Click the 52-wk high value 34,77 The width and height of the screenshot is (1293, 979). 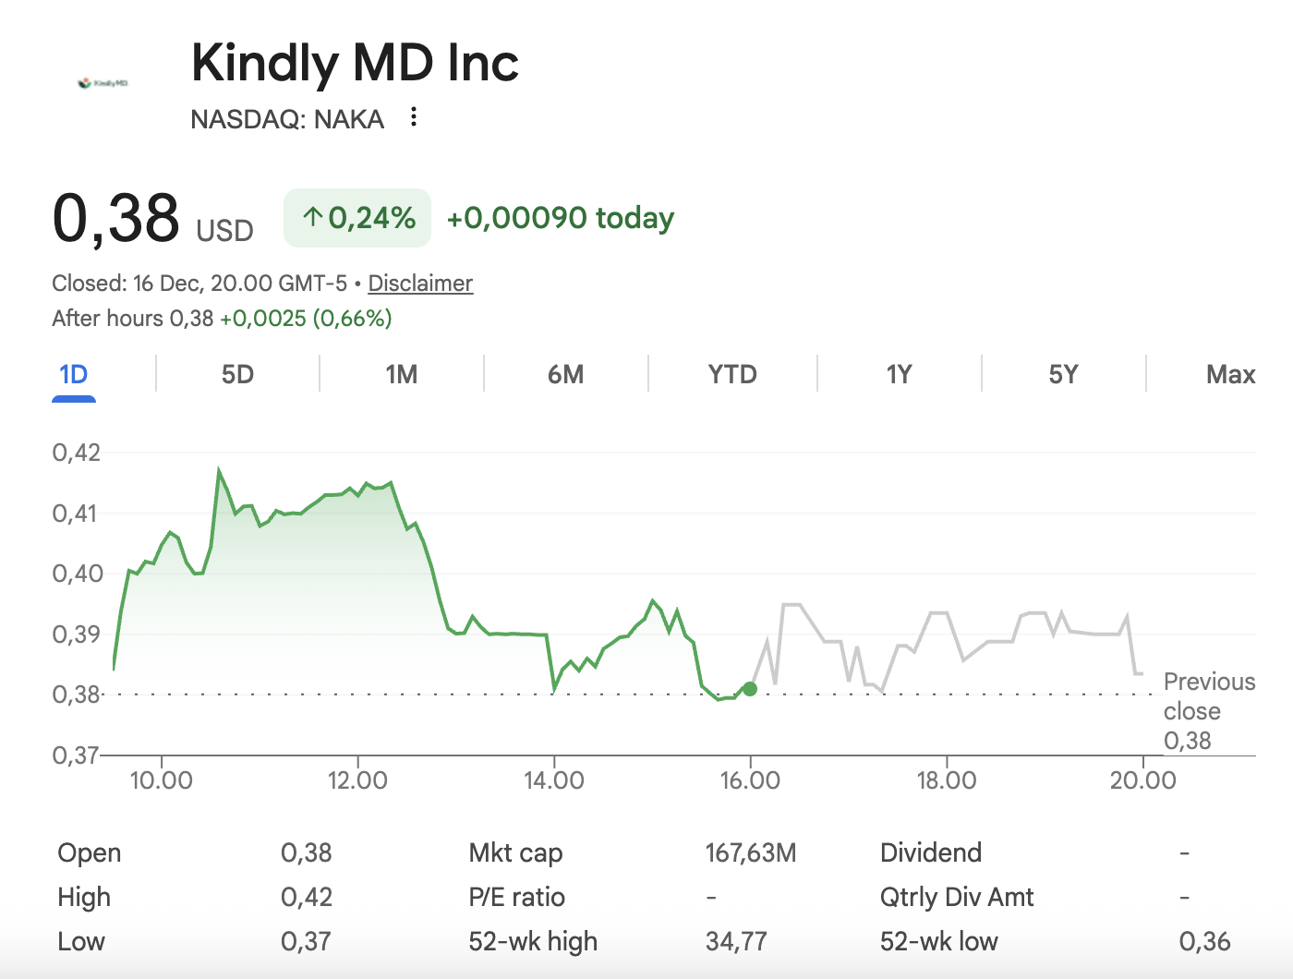736,941
